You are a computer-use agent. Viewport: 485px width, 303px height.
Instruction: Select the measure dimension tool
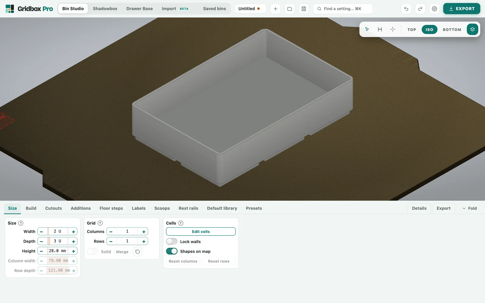[380, 29]
